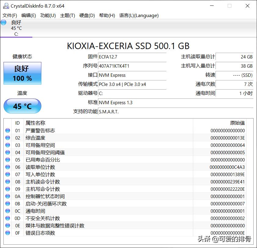The width and height of the screenshot is (257, 248).
Task: Select the indicator beside 通电时间 attribute row
Action: pyautogui.click(x=8, y=211)
